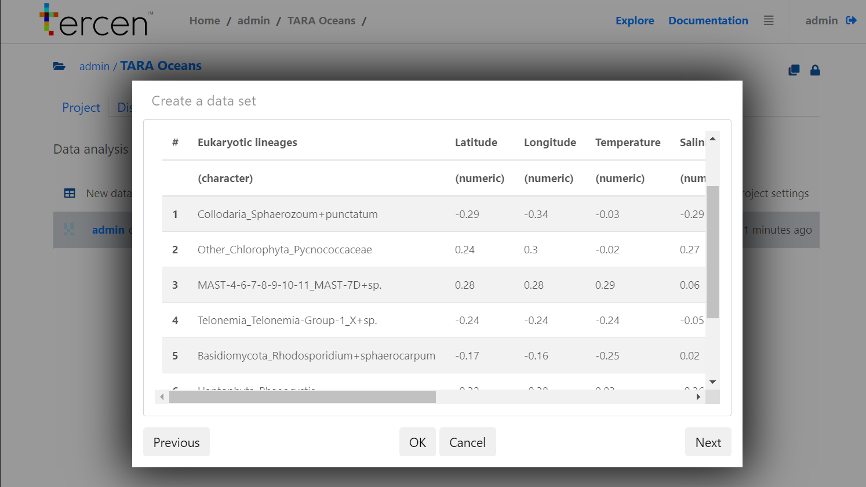Screen dimensions: 866x487
Task: Open TARA Oceans in the top breadcrumb
Action: 321,21
